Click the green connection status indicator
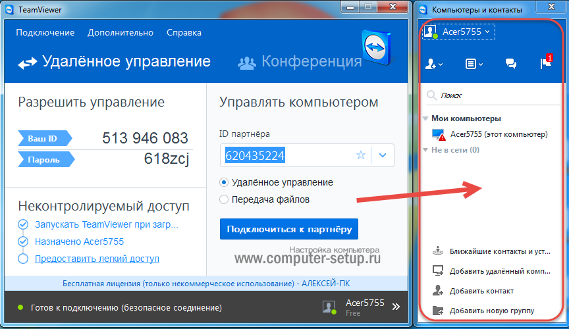569x329 pixels. (20, 307)
